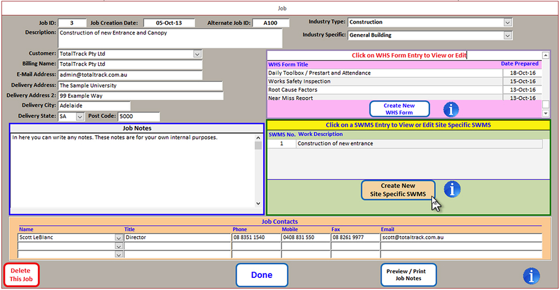Open the Delivery State dropdown
Image resolution: width=560 pixels, height=290 pixels.
[80, 117]
